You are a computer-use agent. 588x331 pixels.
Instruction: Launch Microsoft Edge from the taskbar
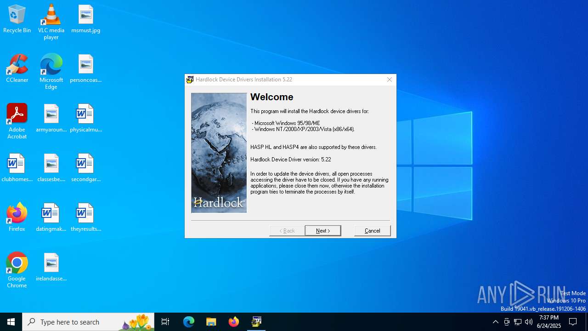pos(189,322)
